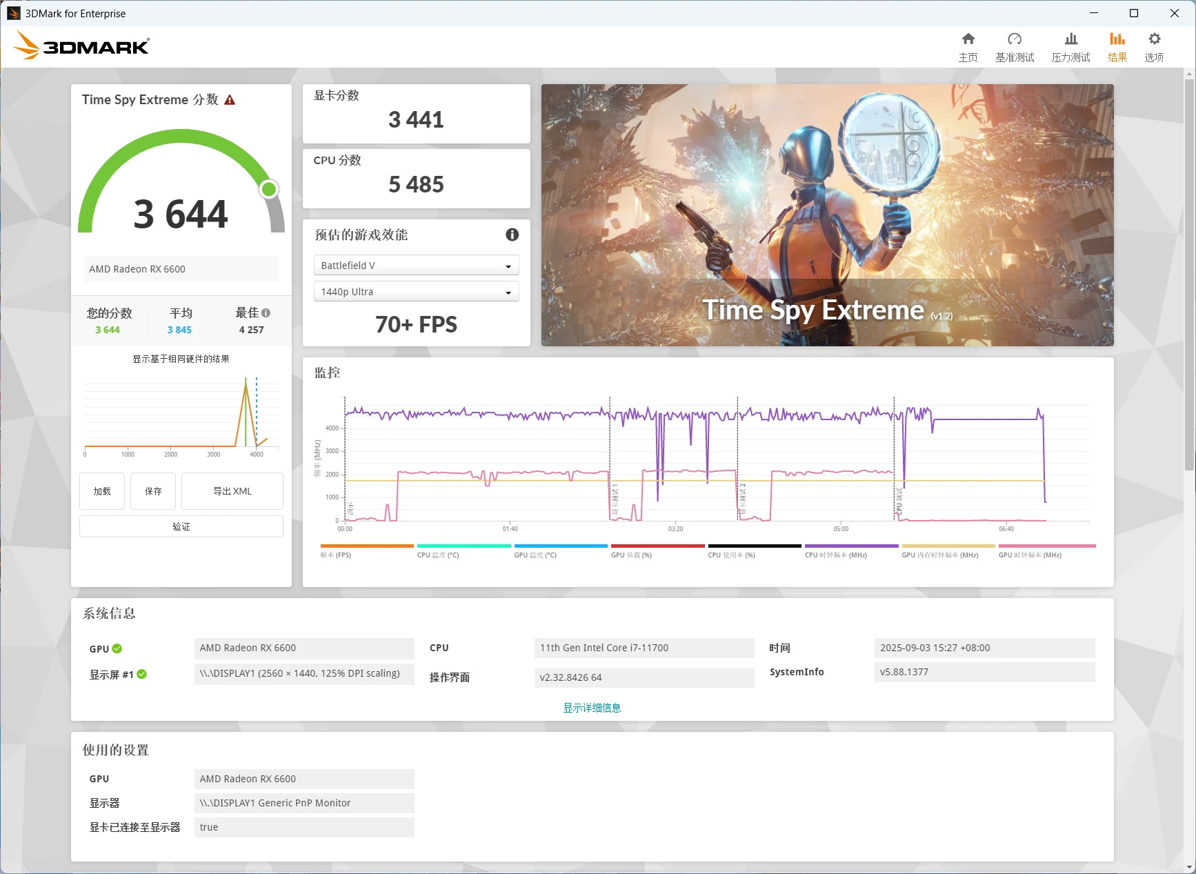This screenshot has height=874, width=1196.
Task: Click the large 3 644 gauge score
Action: [181, 214]
